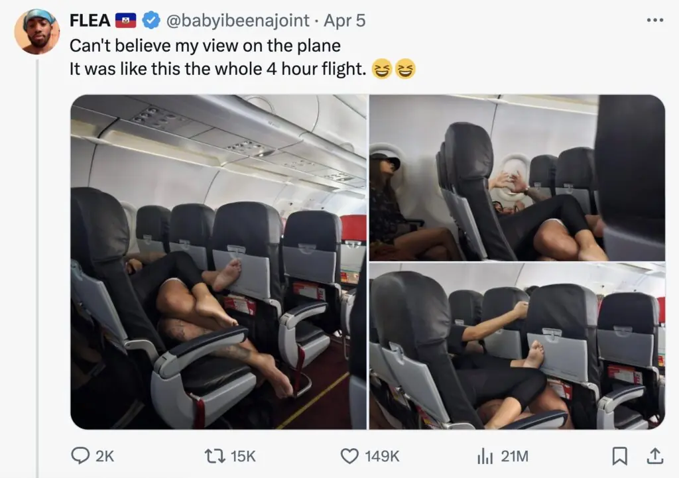
Task: Click the share upload icon
Action: click(x=654, y=456)
